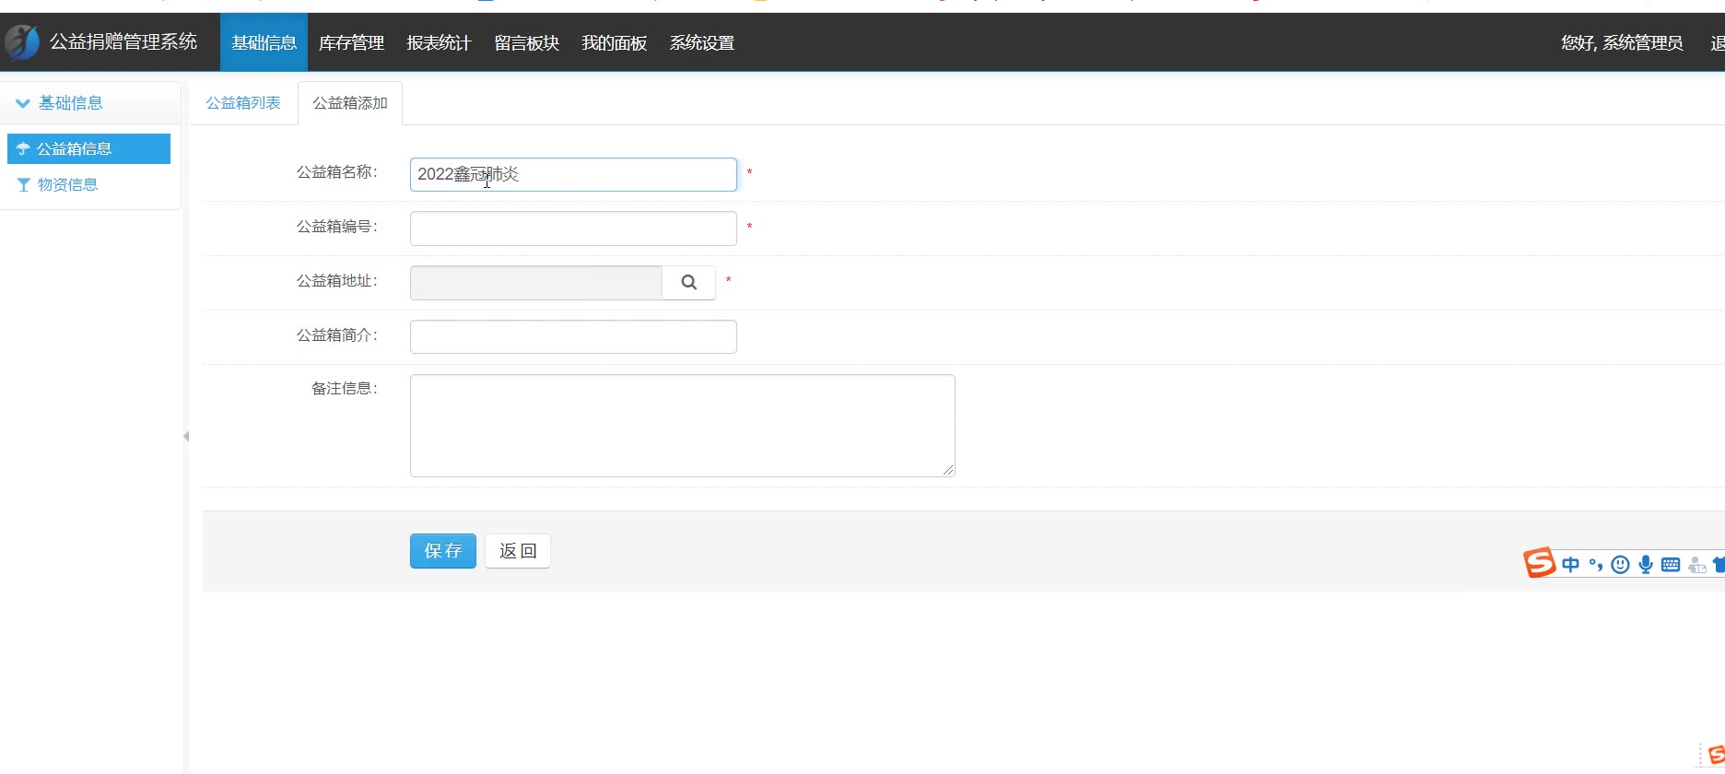Toggle Sogou Chinese/English mode 中 icon
1725x774 pixels.
1570,565
